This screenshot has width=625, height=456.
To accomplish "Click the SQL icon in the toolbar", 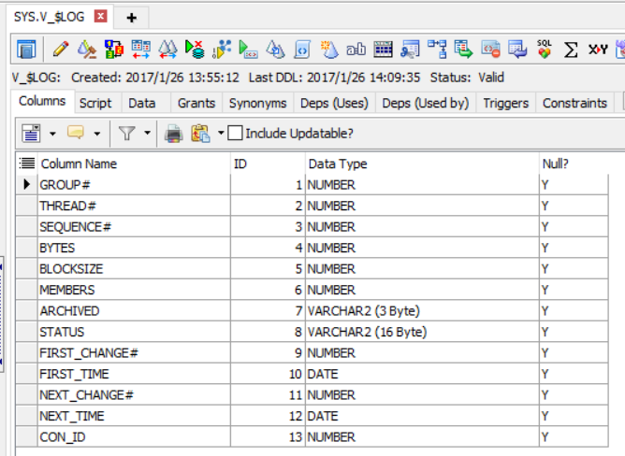I will (545, 50).
